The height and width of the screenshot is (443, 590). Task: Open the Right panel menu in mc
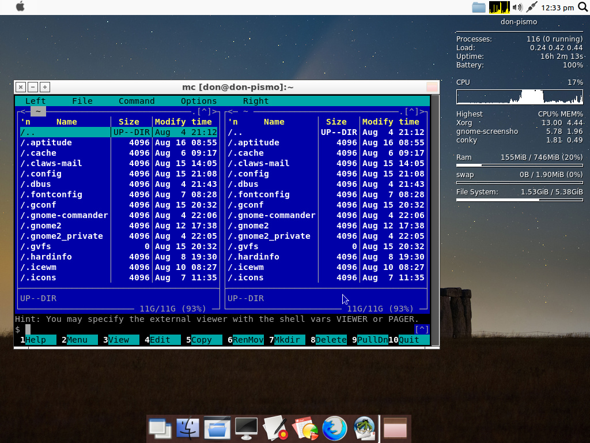point(255,101)
